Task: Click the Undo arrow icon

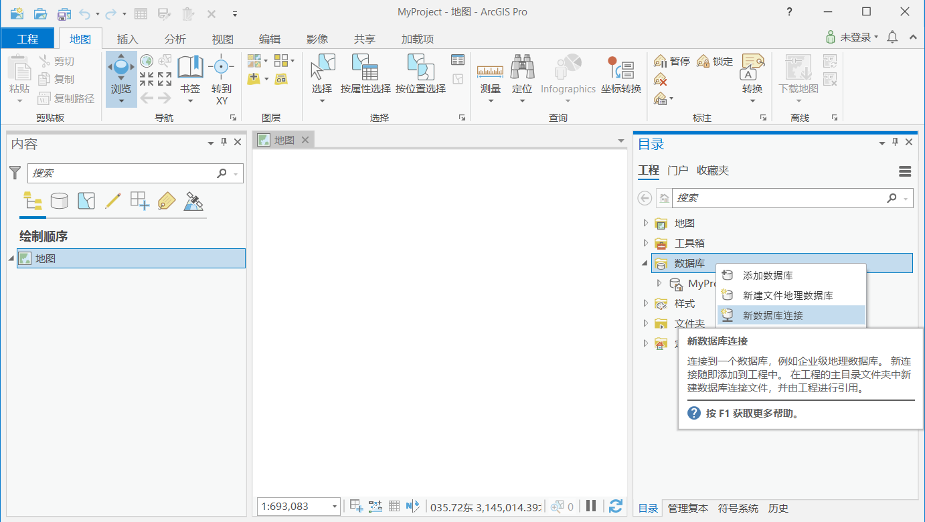Action: (x=84, y=13)
